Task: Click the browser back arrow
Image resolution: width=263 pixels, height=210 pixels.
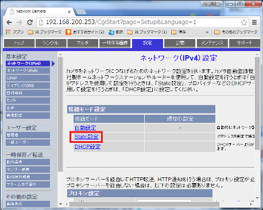Action: [9, 22]
